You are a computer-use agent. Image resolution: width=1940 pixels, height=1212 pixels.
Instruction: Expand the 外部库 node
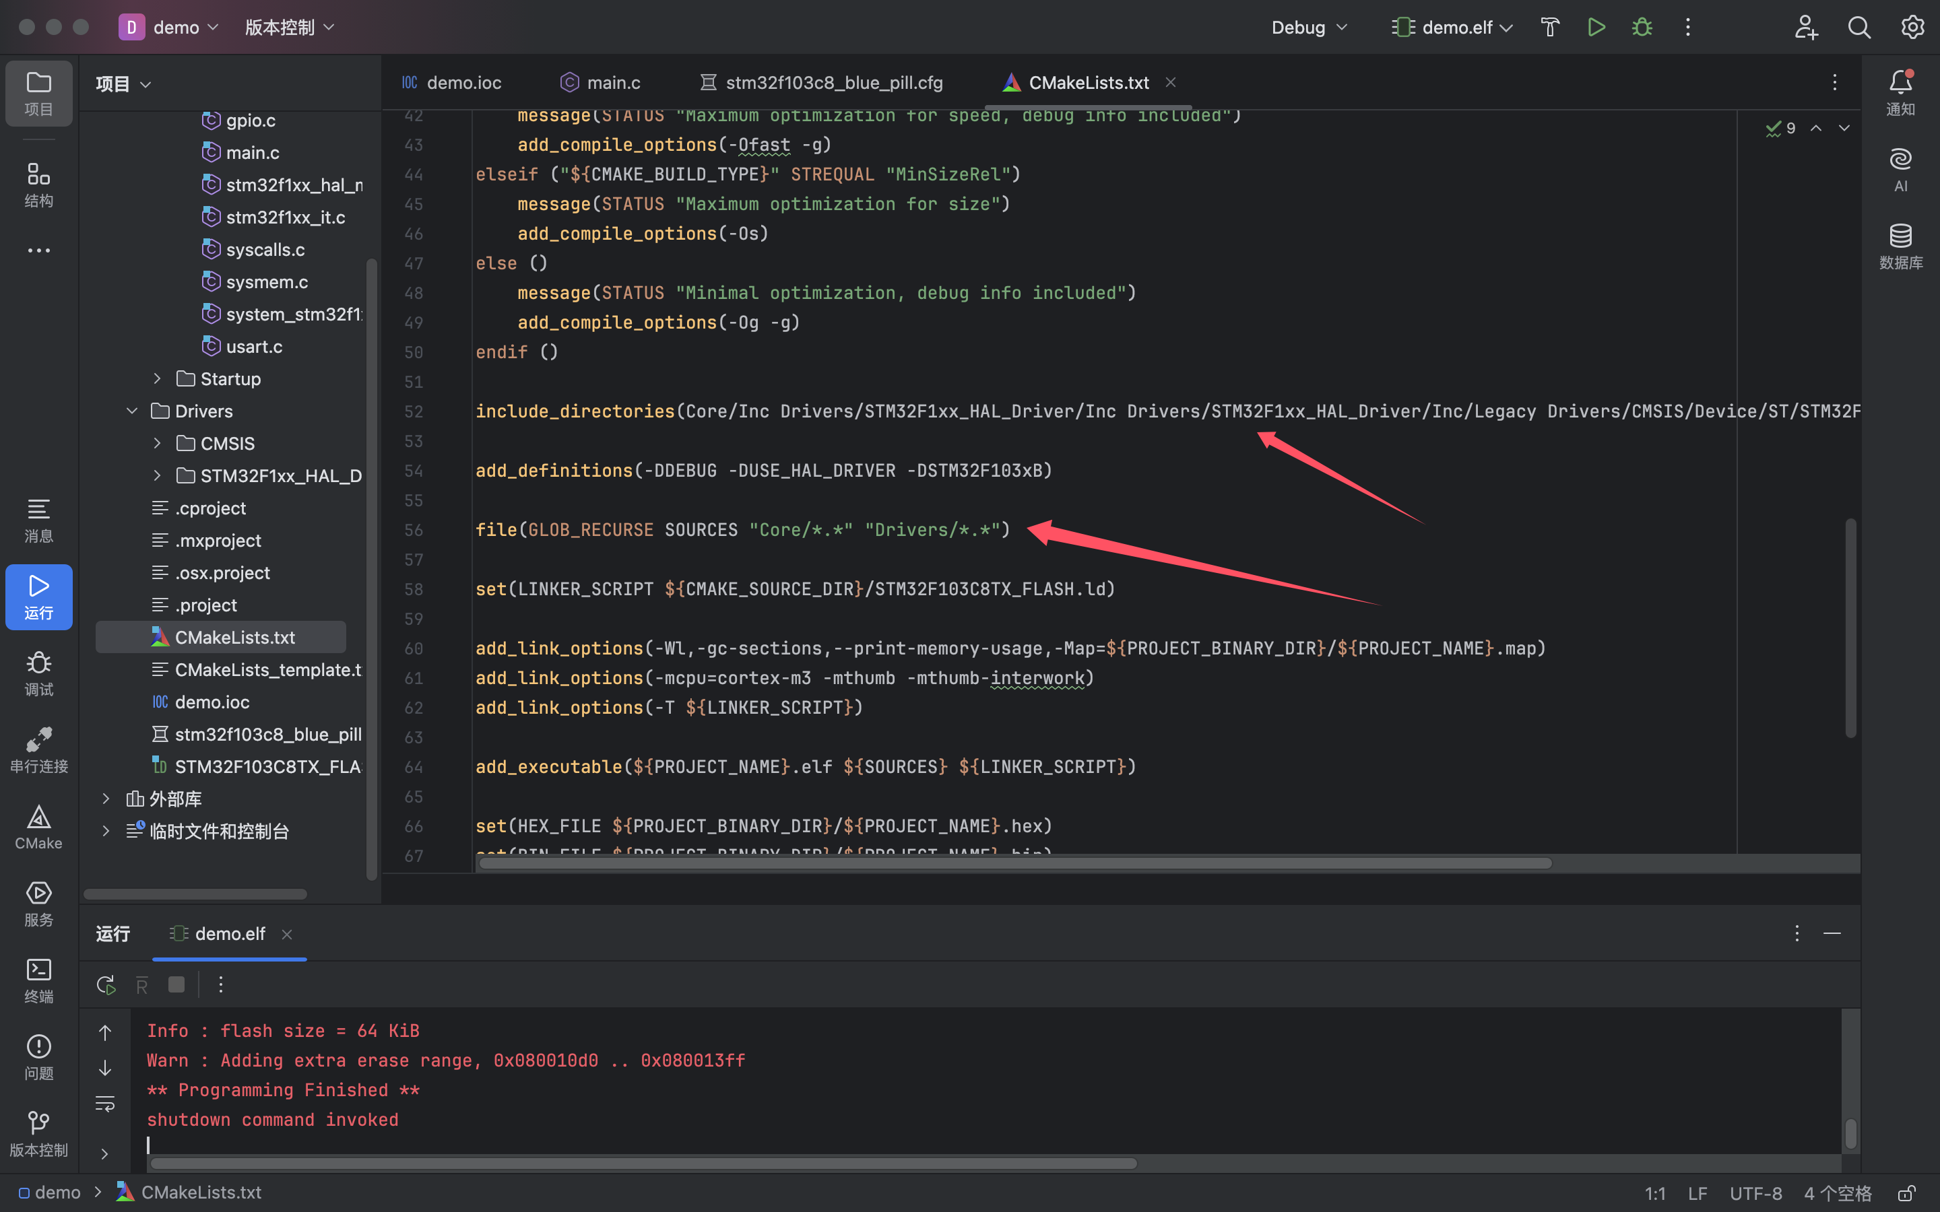point(106,799)
